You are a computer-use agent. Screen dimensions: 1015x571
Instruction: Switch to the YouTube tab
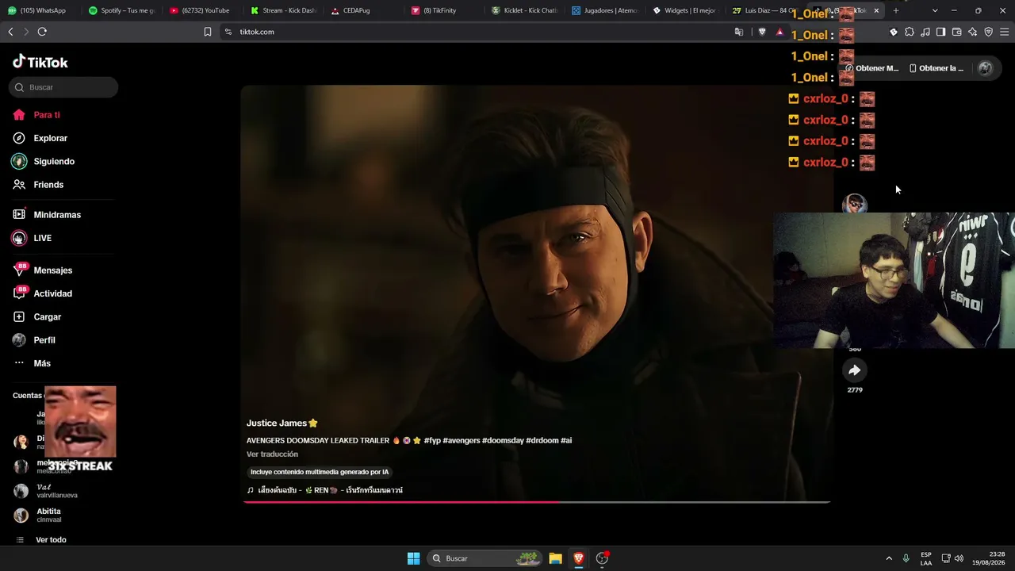pos(201,10)
